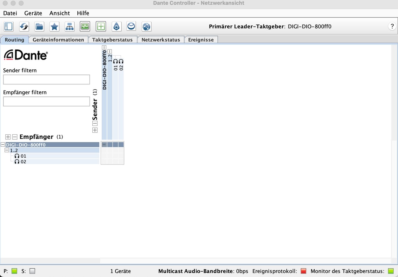Toggle the Ereignisprotokoll red status indicator

[x=303, y=271]
